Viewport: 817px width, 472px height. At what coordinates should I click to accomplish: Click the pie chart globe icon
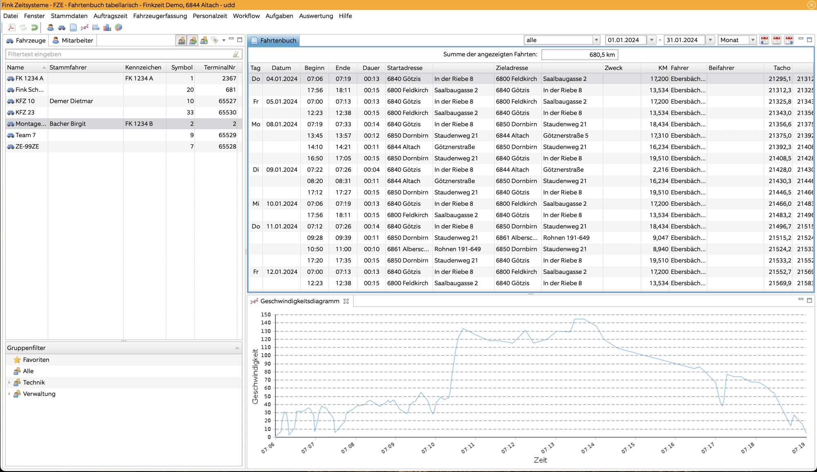118,28
